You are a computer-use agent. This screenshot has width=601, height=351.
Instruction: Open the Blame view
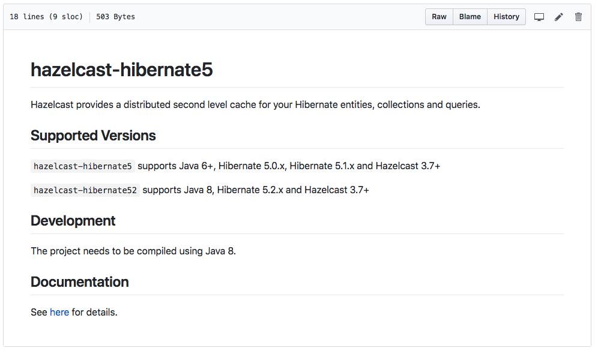[470, 17]
